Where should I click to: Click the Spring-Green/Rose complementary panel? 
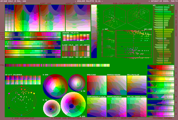tap(137, 107)
